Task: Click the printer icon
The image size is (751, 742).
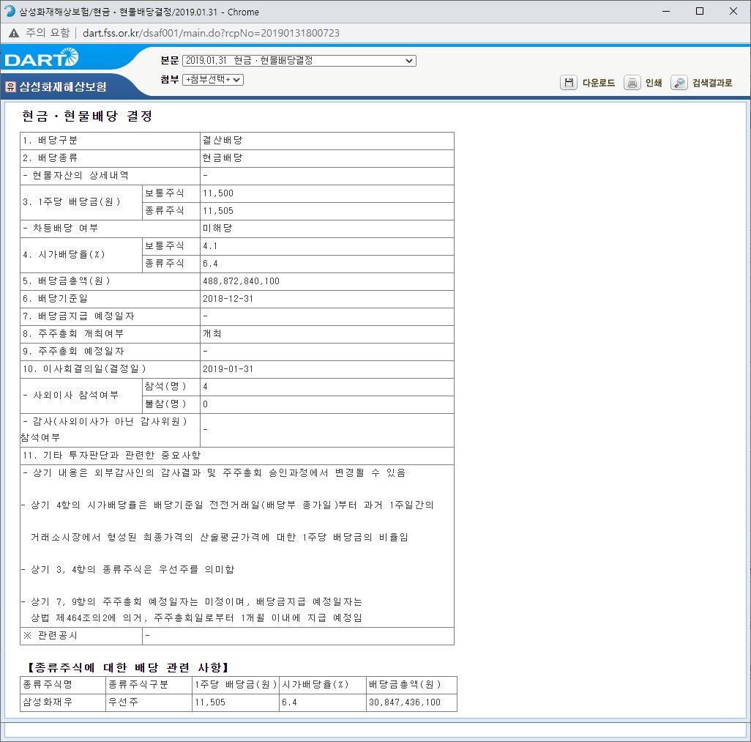Action: (632, 83)
